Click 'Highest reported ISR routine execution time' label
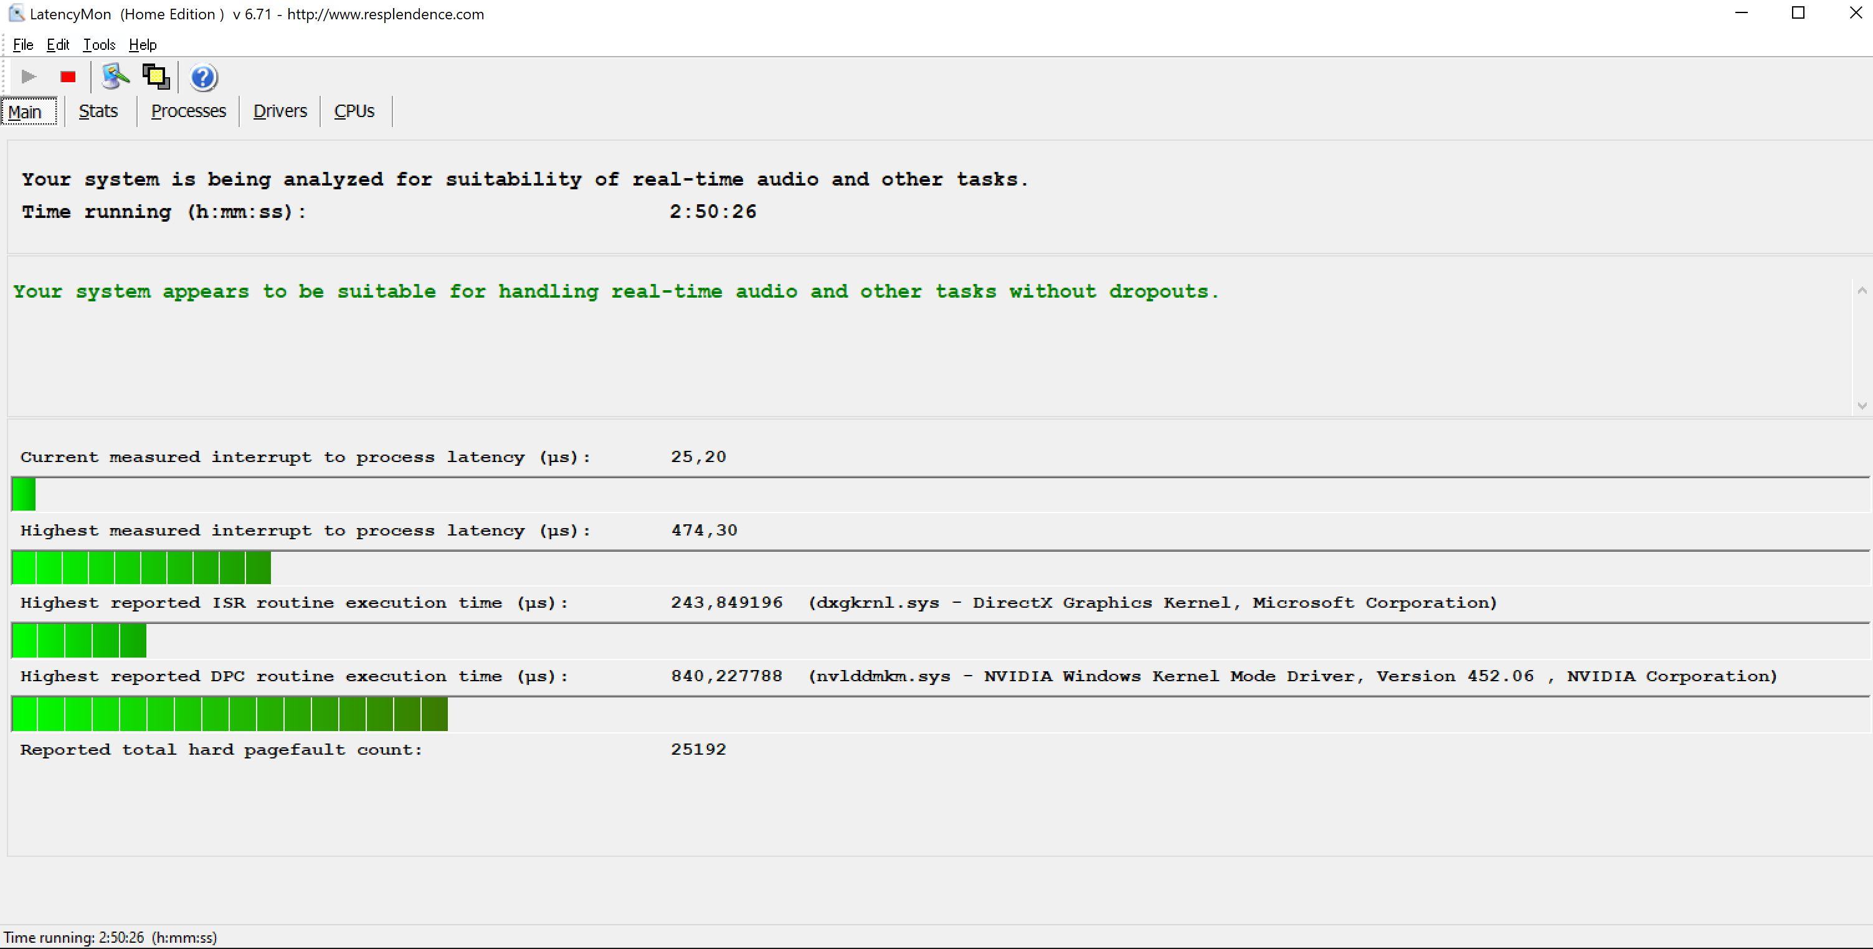Viewport: 1873px width, 949px height. (x=295, y=603)
